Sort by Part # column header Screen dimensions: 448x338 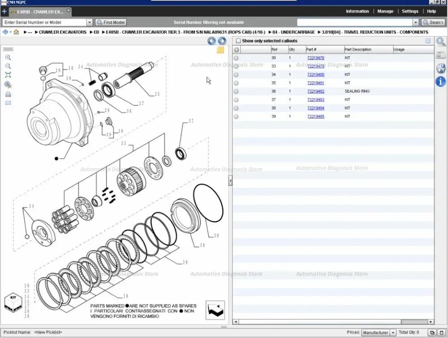(x=324, y=50)
